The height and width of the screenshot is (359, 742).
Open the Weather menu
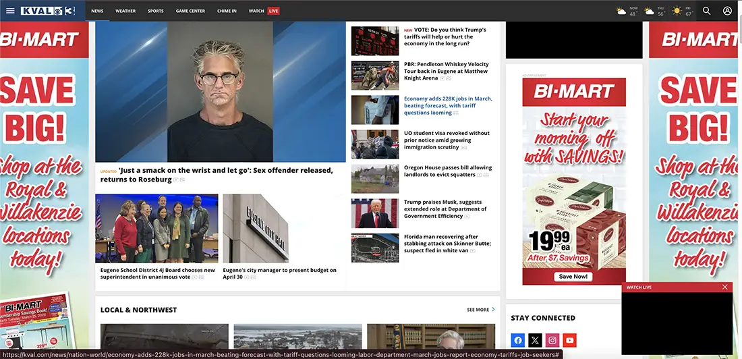coord(125,11)
